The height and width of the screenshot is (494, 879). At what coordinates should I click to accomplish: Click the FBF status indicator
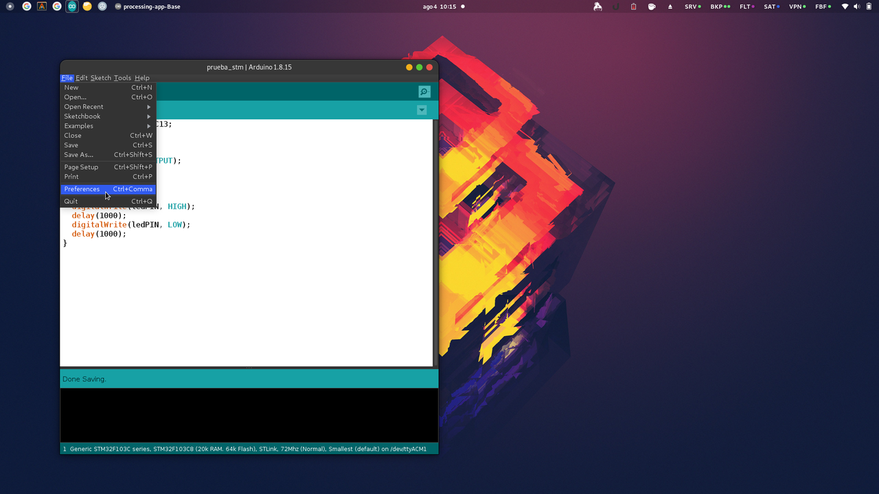tap(823, 6)
